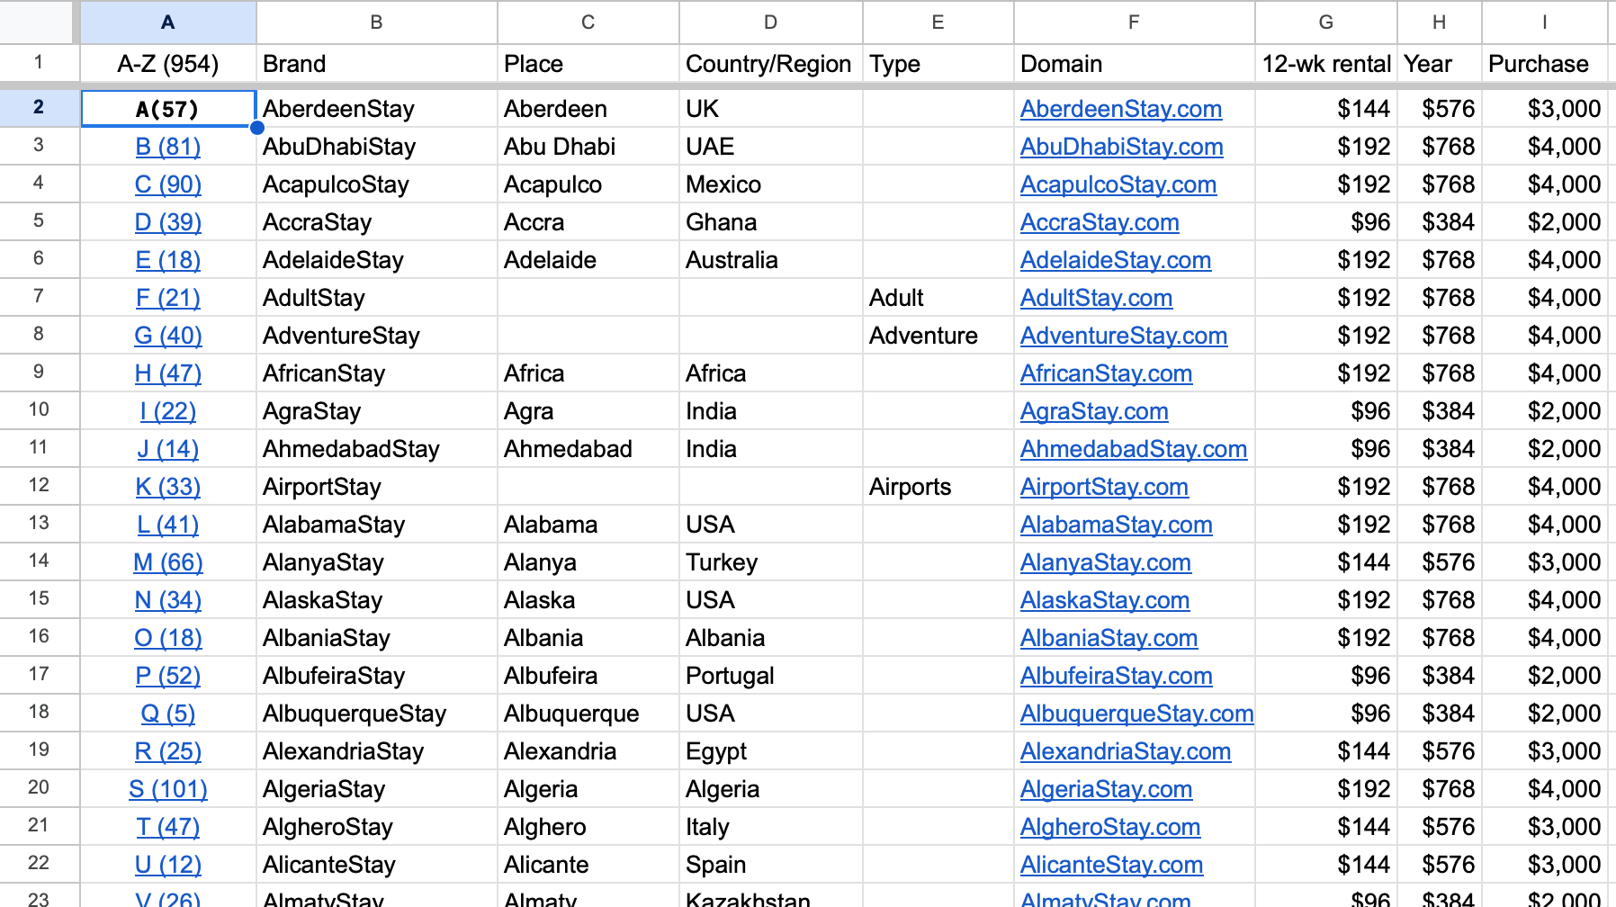Viewport: 1616px width, 907px height.
Task: Click the 12-wk rental header cell
Action: tap(1325, 64)
